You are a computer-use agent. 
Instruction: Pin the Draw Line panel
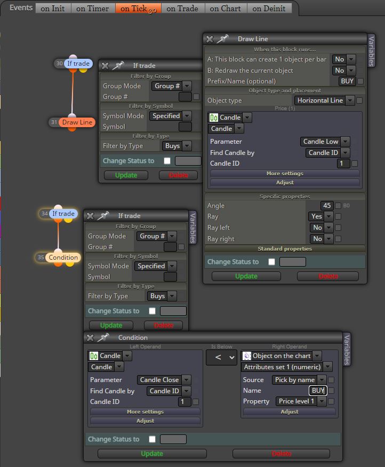222,38
